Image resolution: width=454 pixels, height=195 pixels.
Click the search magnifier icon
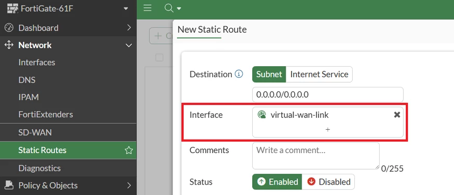point(169,8)
